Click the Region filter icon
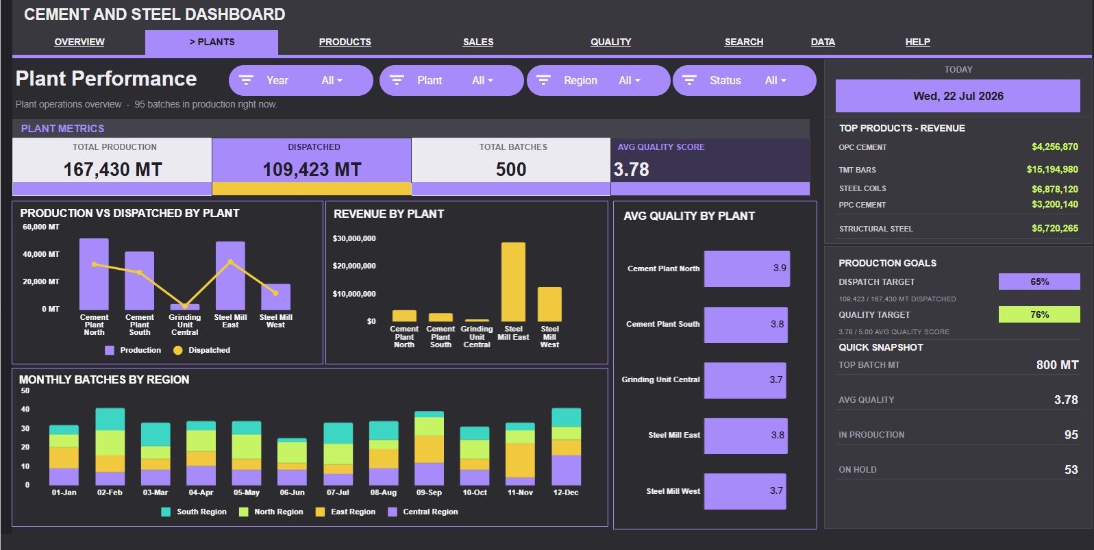 543,80
